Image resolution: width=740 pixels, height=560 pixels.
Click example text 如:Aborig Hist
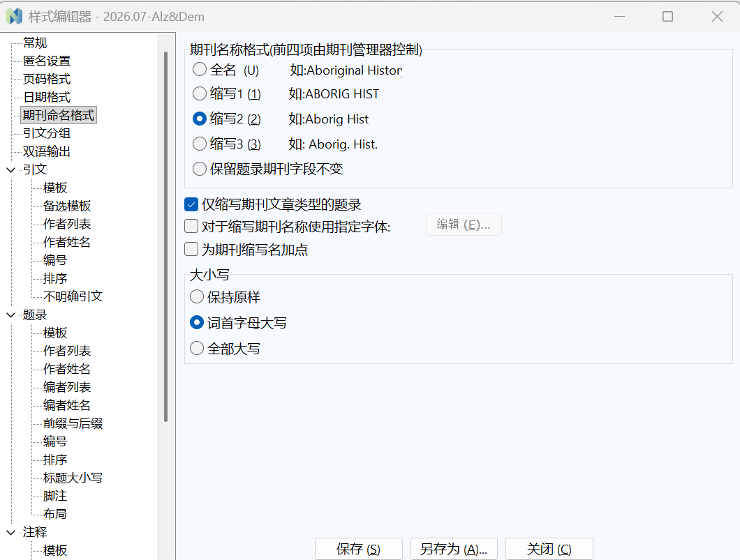(329, 119)
